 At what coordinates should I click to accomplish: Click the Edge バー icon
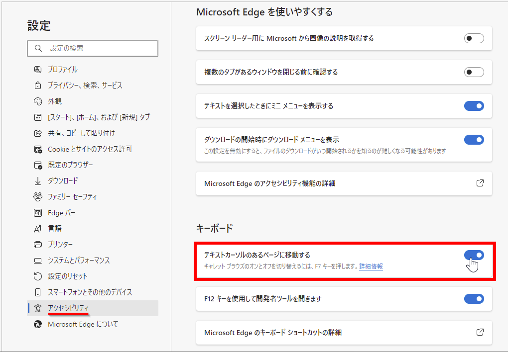38,213
